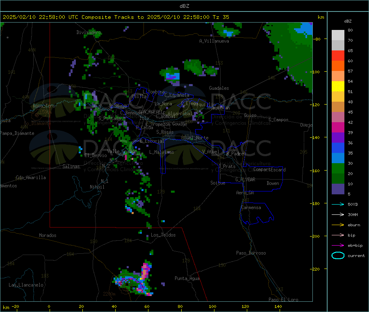The height and width of the screenshot is (312, 369).
Task: Click the dBZ heading above the color scale
Action: click(x=348, y=21)
